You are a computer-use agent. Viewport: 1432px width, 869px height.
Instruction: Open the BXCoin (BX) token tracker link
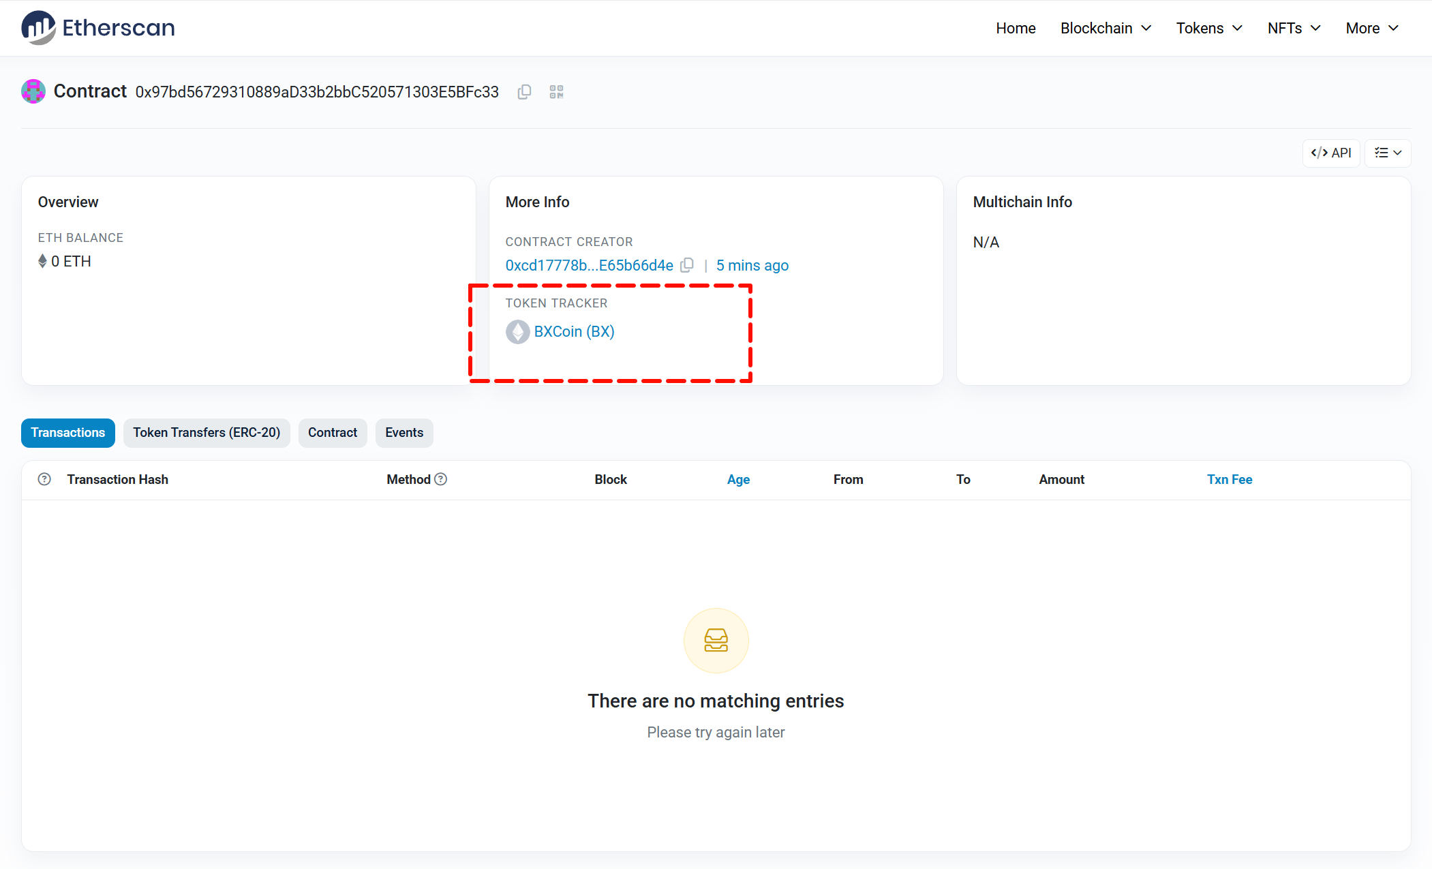tap(574, 332)
